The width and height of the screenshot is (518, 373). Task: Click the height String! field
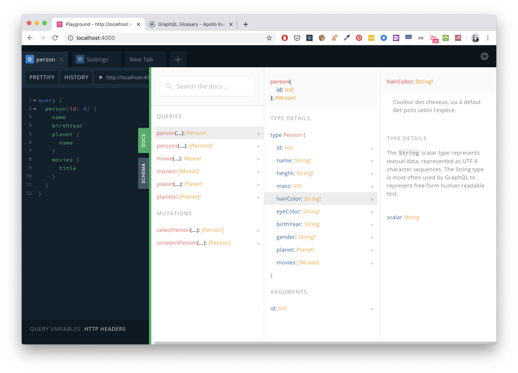coord(321,173)
